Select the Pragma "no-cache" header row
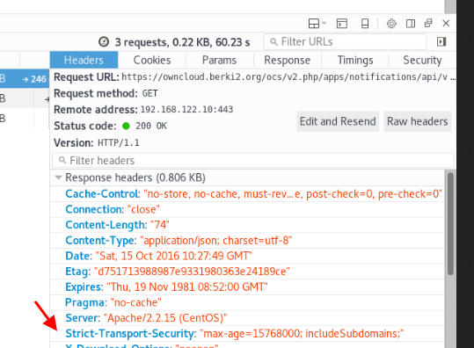474x348 pixels. tap(247, 302)
